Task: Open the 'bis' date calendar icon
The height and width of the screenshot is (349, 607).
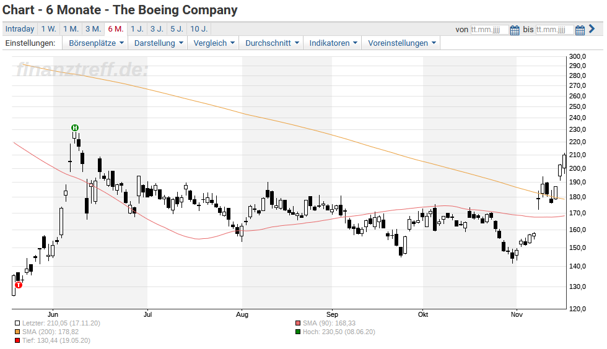Action: tap(580, 30)
